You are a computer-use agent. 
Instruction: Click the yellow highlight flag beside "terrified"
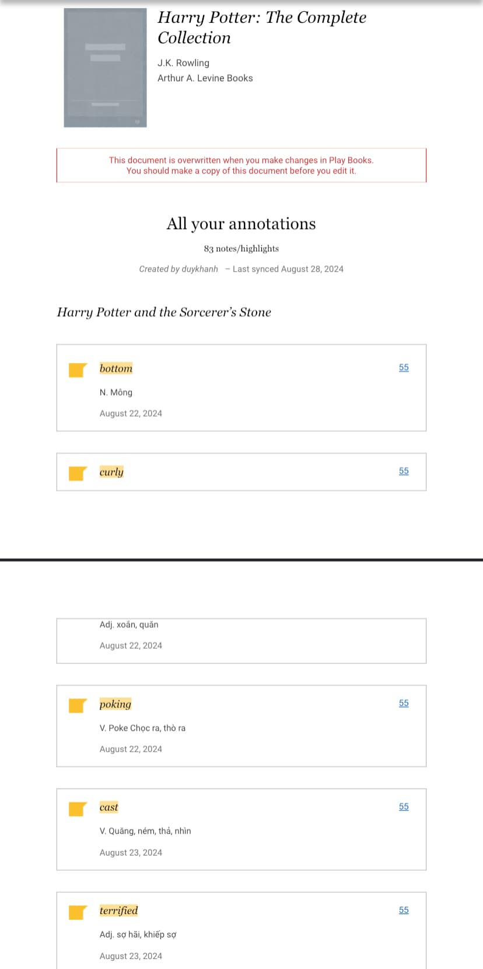pyautogui.click(x=78, y=912)
